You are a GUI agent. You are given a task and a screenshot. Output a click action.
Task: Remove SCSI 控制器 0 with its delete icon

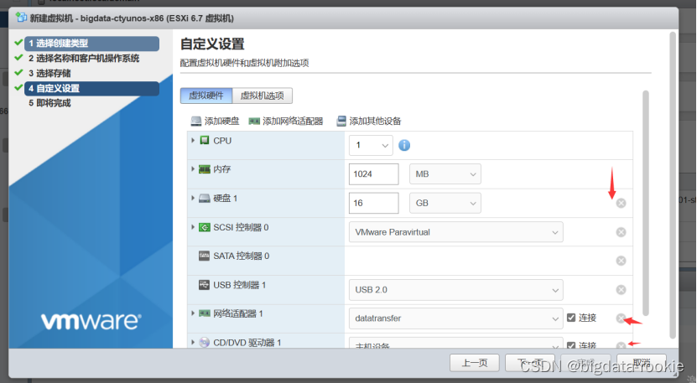click(621, 232)
